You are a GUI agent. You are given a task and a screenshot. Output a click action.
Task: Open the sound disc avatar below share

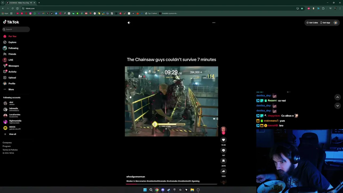[x=223, y=182]
